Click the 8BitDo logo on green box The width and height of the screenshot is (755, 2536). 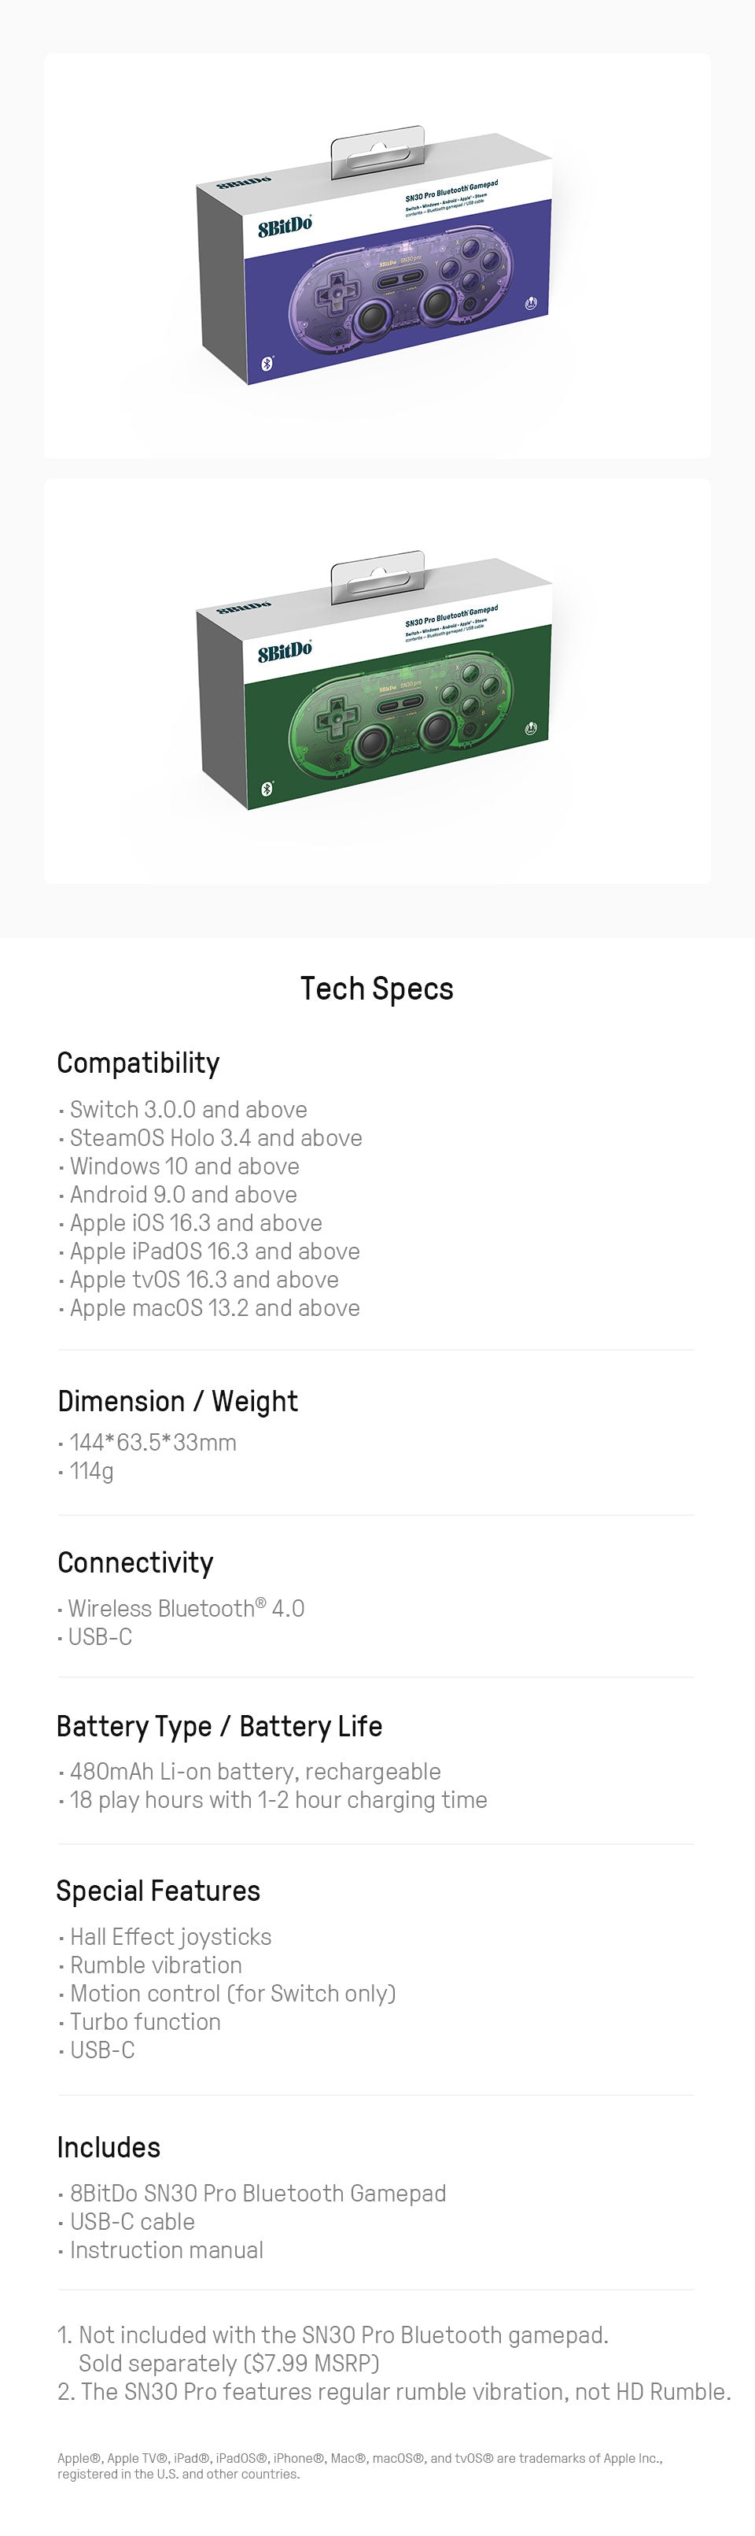coord(285,652)
